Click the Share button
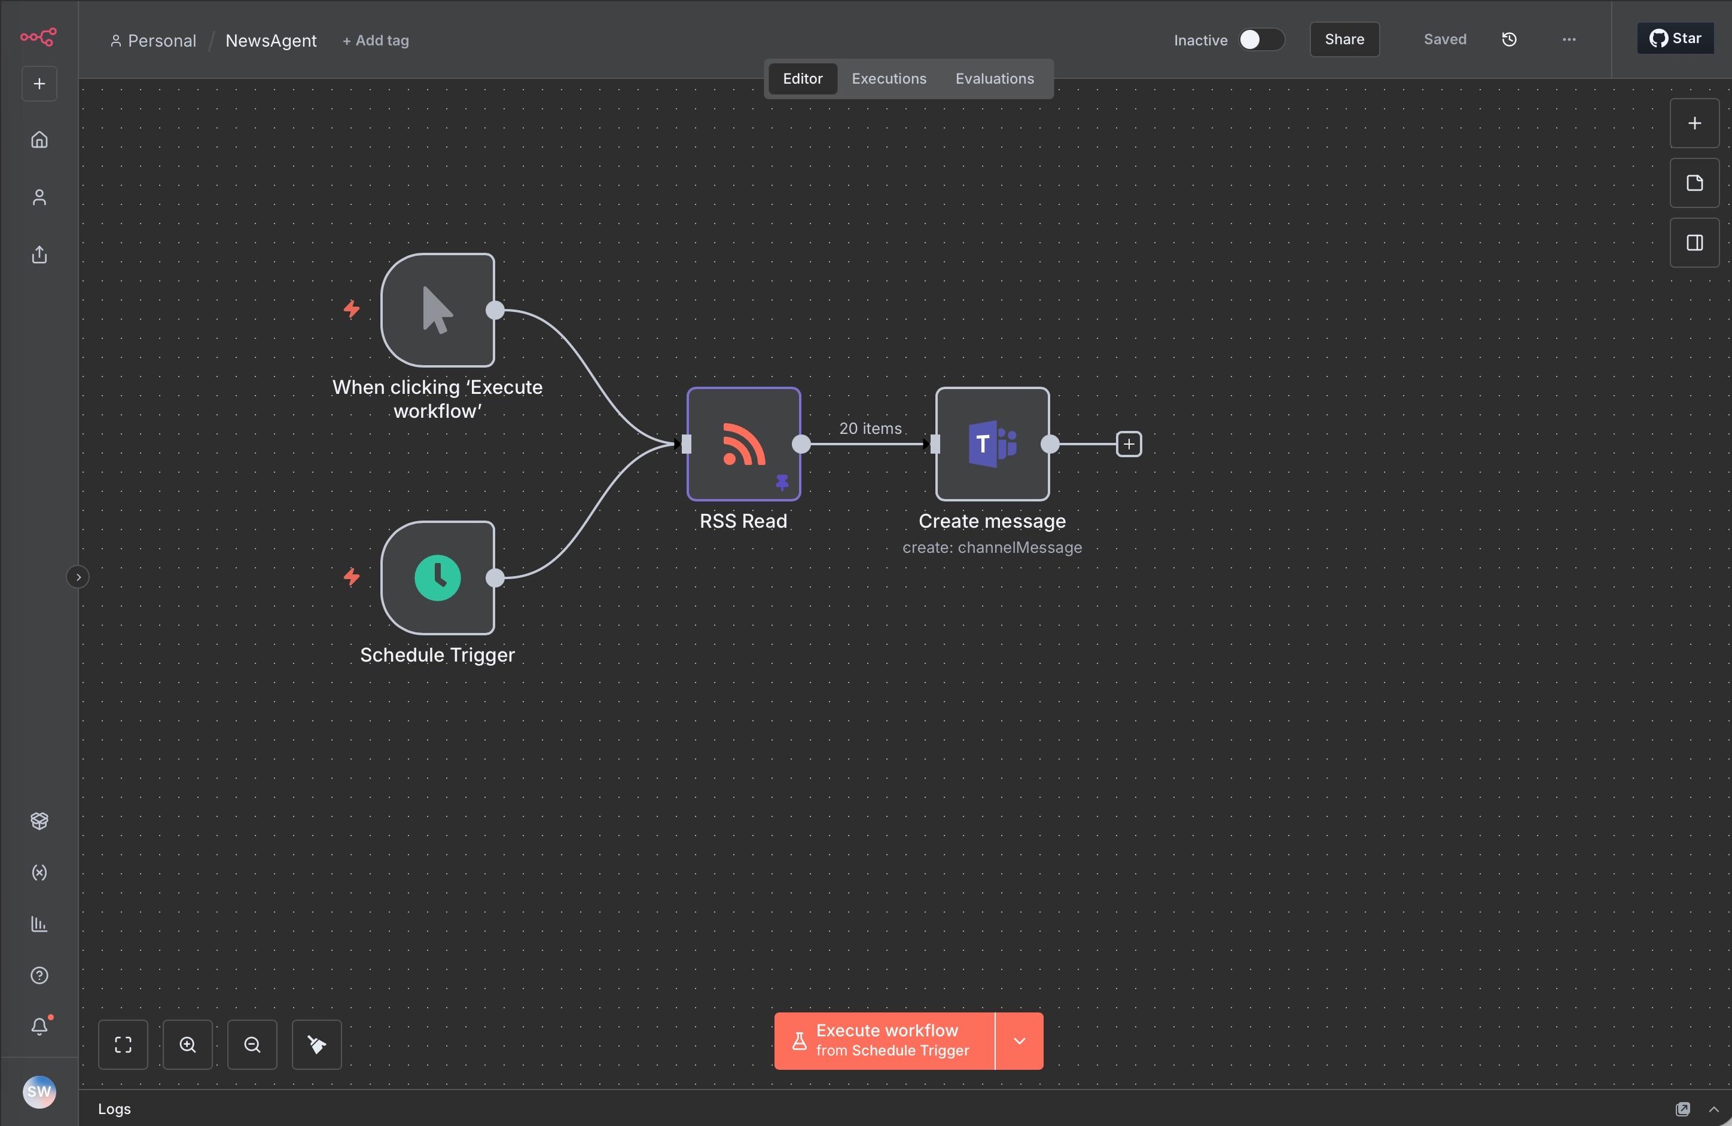The width and height of the screenshot is (1732, 1126). point(1343,40)
